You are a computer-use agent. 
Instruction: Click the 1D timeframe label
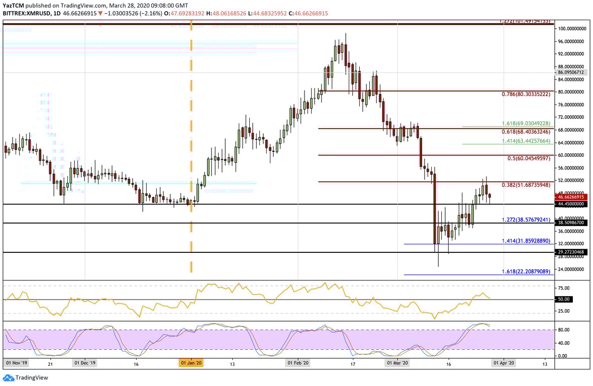click(57, 14)
